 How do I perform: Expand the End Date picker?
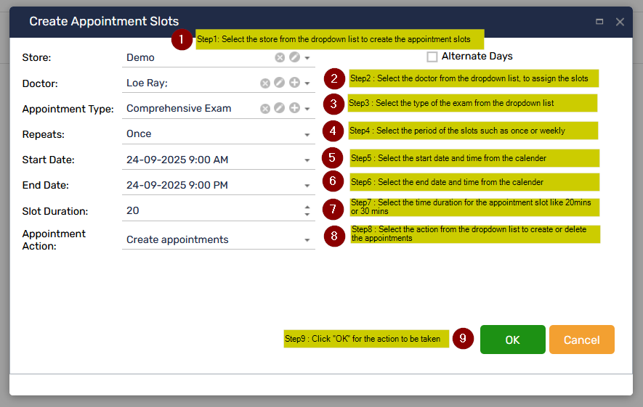[307, 186]
